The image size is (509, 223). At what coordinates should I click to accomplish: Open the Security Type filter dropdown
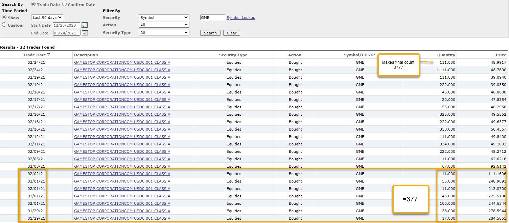164,33
